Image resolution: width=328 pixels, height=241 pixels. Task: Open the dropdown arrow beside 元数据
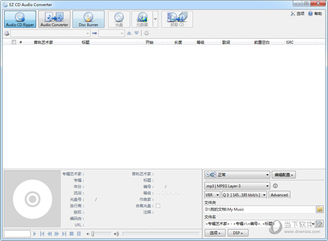(x=156, y=19)
